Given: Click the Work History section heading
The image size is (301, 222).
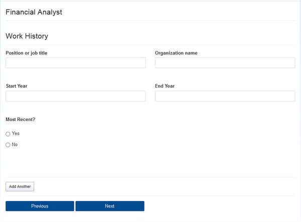Looking at the screenshot, I should tap(27, 36).
